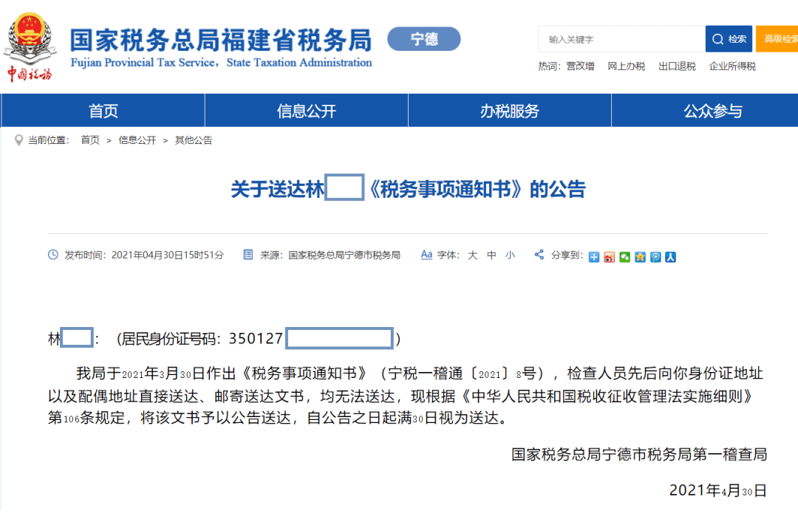Image resolution: width=798 pixels, height=516 pixels.
Task: Share via the light-blue P icon
Action: coord(655,257)
